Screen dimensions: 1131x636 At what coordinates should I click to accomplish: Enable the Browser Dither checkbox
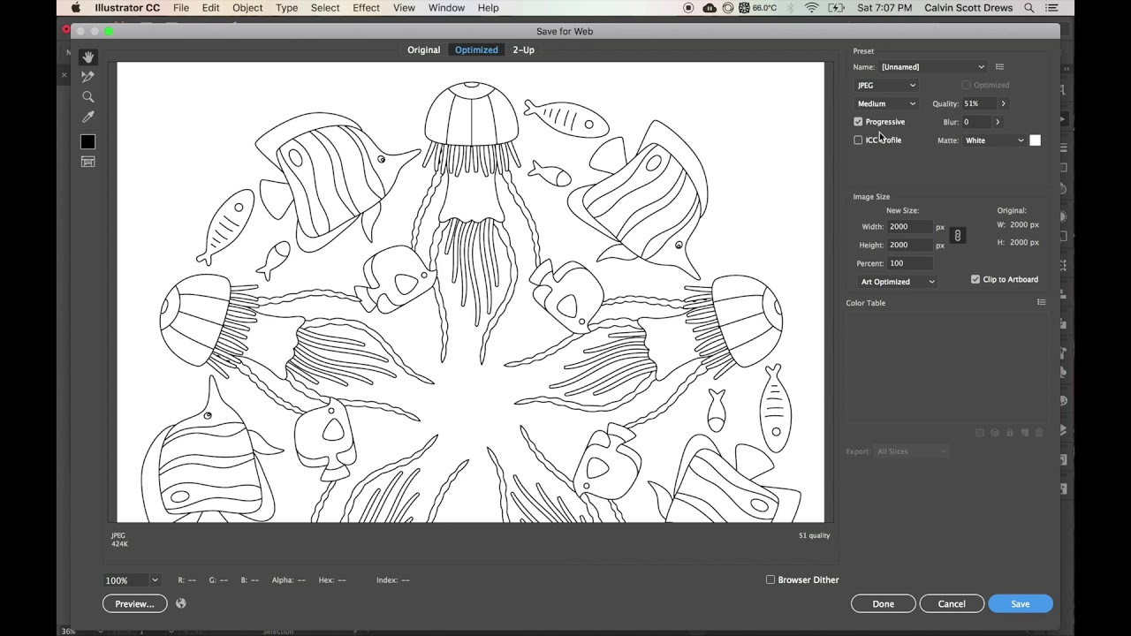pos(770,579)
